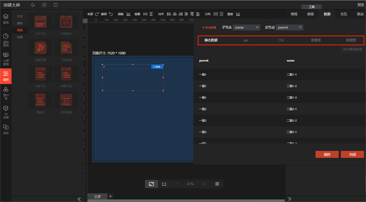Click the 修改替换数据 button
This screenshot has width=366, height=202.
click(x=352, y=49)
